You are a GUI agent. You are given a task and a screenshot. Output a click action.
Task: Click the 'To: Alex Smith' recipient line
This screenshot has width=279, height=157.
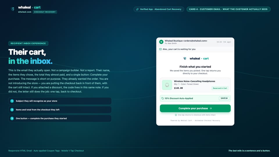[x=171, y=43]
